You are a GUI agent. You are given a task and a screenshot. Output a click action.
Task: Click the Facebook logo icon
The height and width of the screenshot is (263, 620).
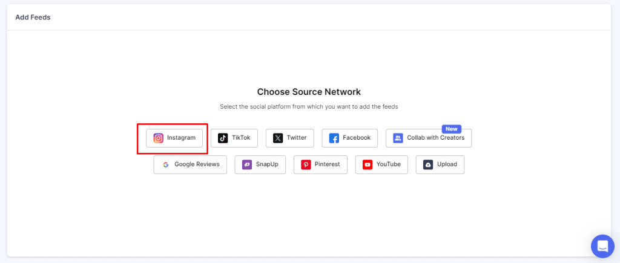(x=334, y=138)
